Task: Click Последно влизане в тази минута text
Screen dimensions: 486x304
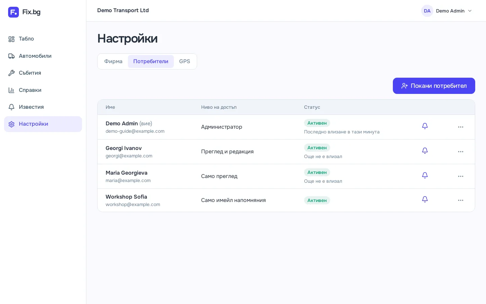Action: [x=342, y=132]
